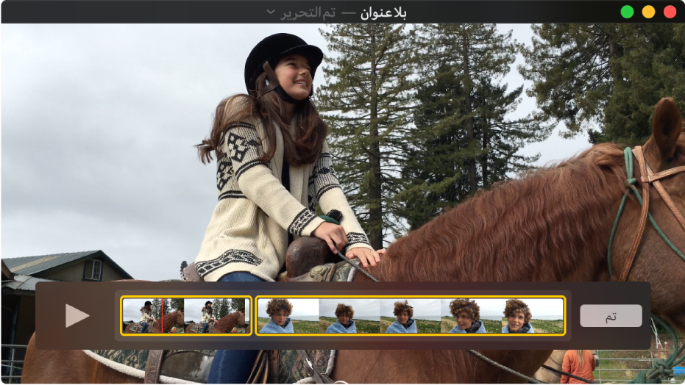Select the horse rider clip in timeline
Image resolution: width=685 pixels, height=385 pixels.
(186, 316)
